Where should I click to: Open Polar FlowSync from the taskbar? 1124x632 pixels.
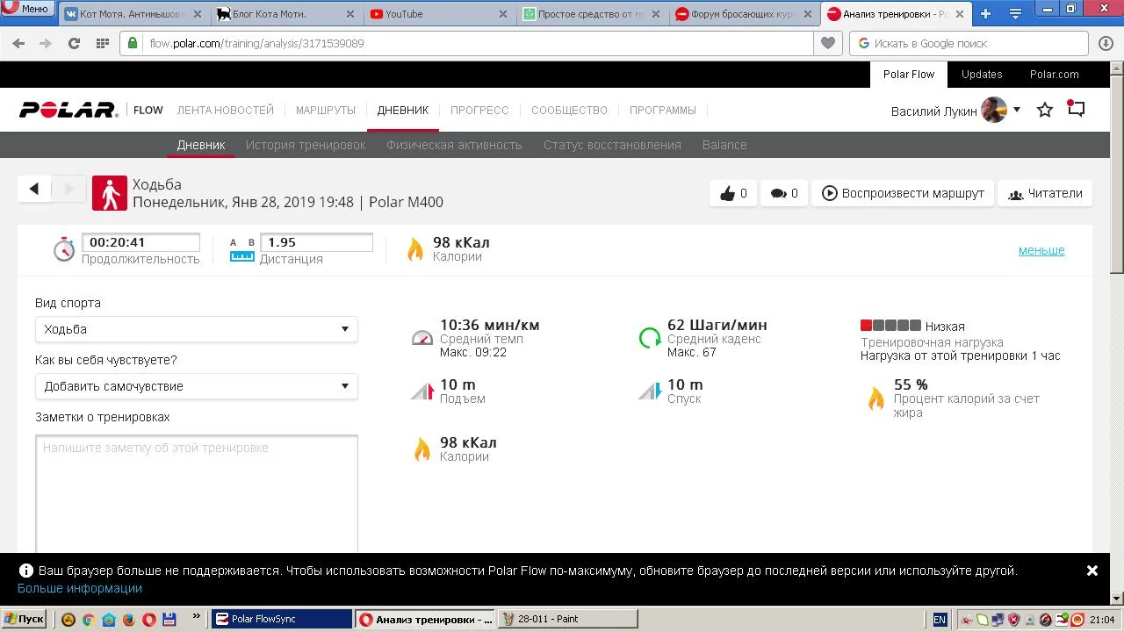pos(281,619)
